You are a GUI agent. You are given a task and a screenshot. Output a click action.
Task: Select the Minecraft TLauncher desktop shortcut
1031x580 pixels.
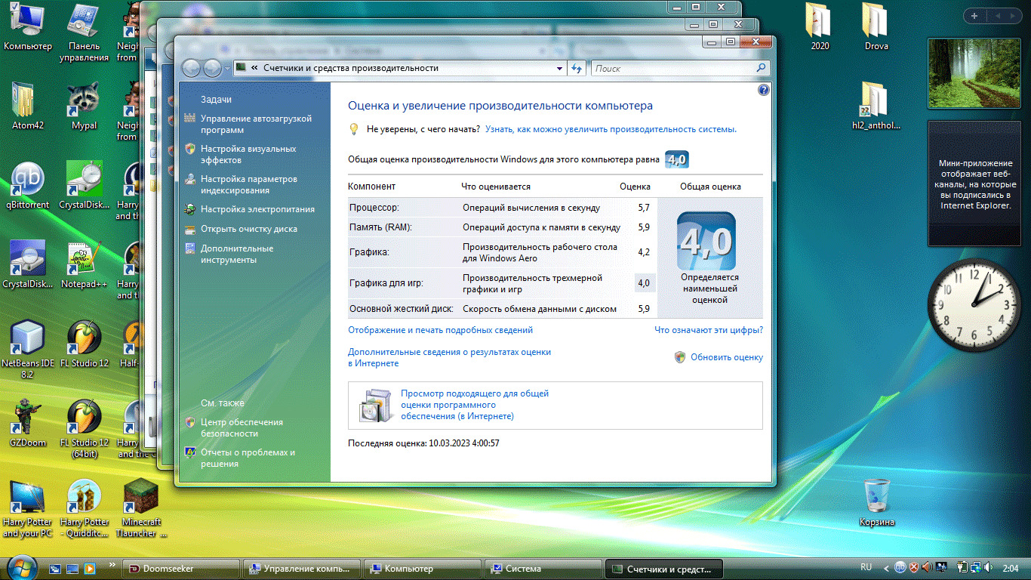click(142, 508)
